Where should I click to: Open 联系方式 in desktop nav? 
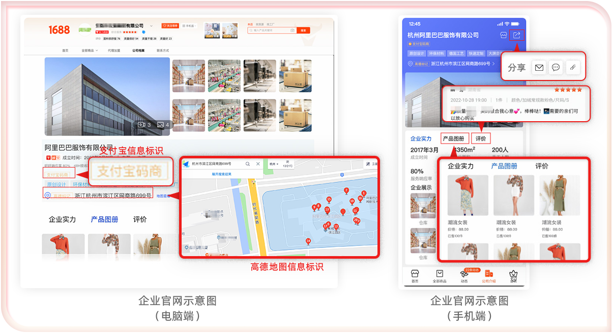tap(163, 50)
